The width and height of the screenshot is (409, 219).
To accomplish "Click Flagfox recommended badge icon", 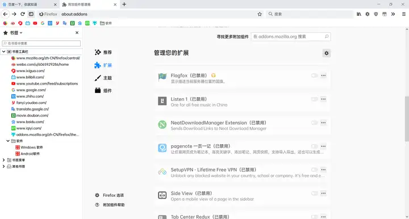I will 214,75.
